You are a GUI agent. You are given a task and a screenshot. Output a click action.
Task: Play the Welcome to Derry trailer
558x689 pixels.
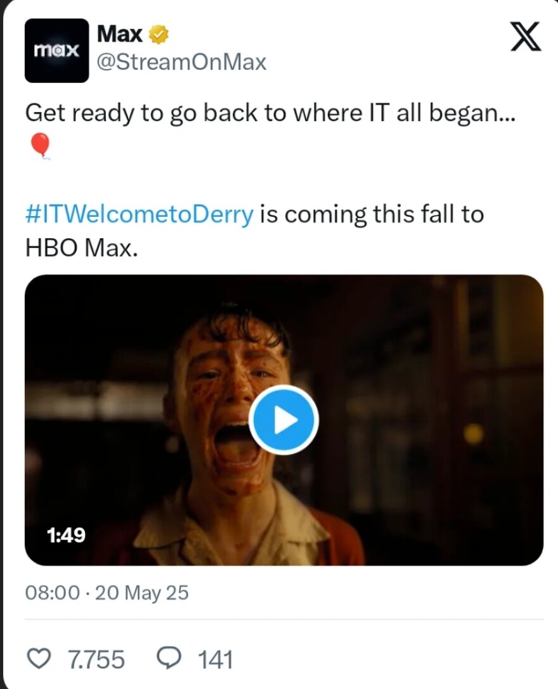pyautogui.click(x=283, y=419)
